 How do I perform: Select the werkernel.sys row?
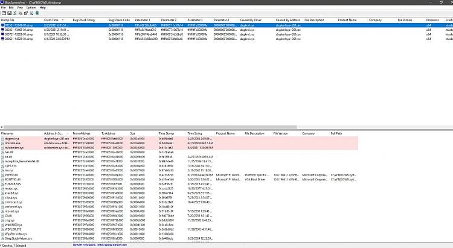pyautogui.click(x=179, y=207)
